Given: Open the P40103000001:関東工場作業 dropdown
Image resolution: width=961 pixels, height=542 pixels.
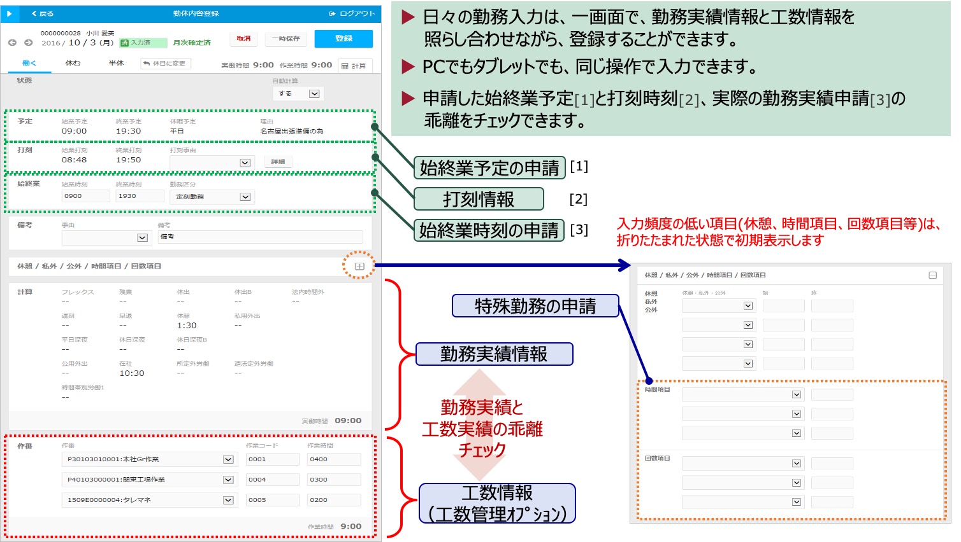Looking at the screenshot, I should pyautogui.click(x=148, y=480).
